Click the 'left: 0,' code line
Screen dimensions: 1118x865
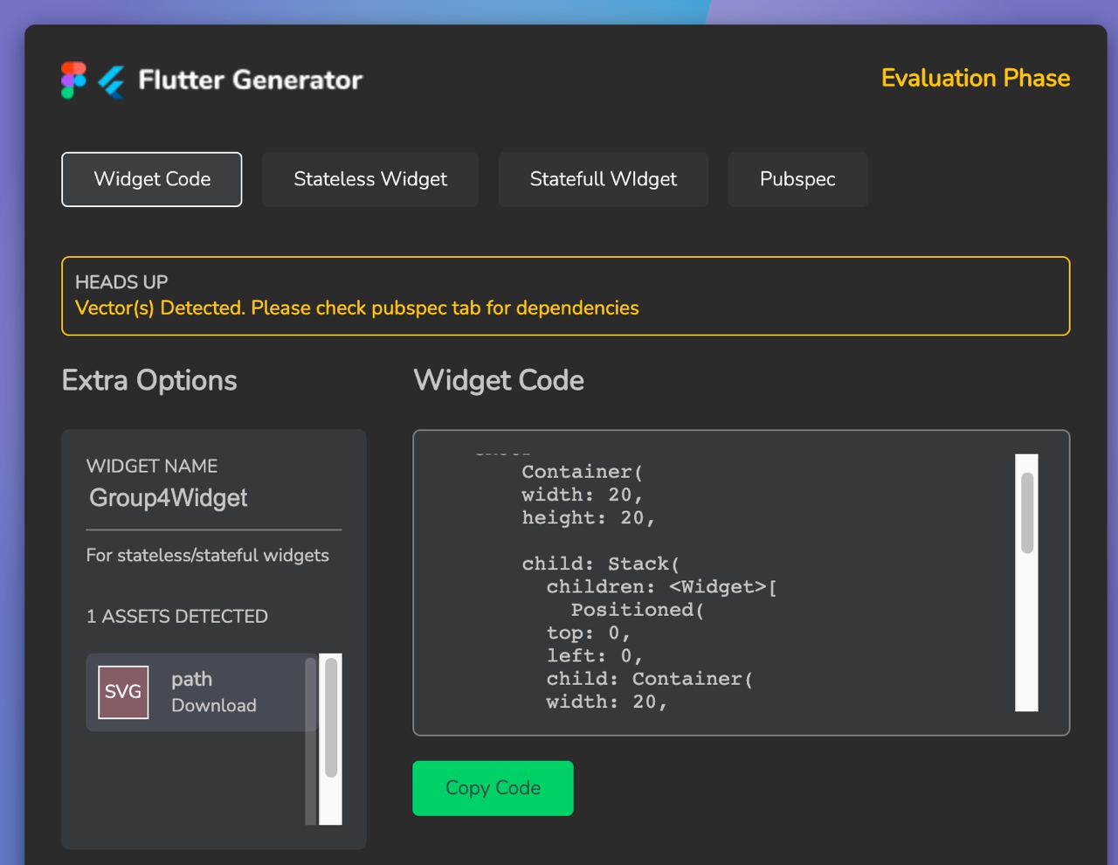tap(595, 655)
